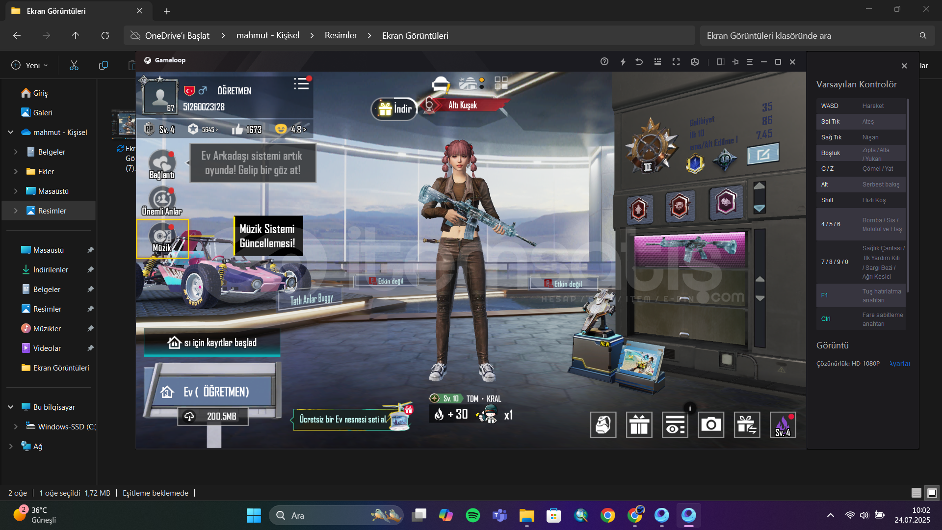Screen dimensions: 942x530
Task: Collapse the Bu bilgisayar node
Action: [10, 407]
